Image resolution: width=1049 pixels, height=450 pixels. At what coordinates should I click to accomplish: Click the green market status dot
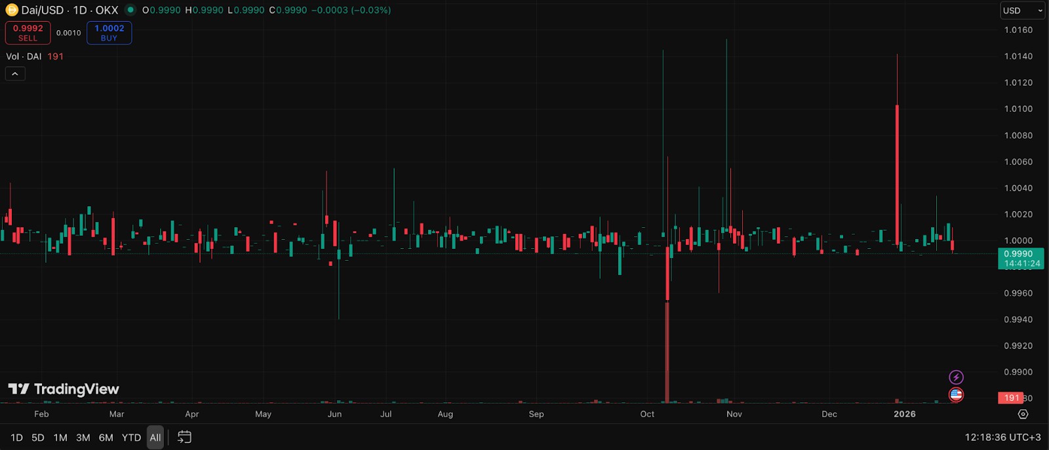coord(130,10)
